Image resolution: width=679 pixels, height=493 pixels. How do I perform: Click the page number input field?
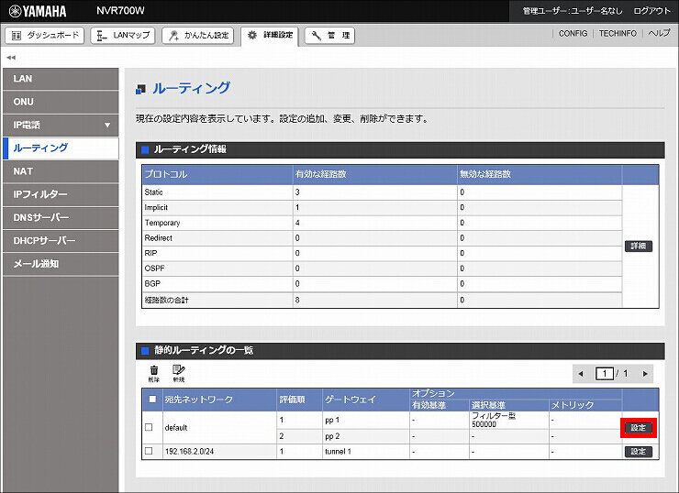click(604, 374)
